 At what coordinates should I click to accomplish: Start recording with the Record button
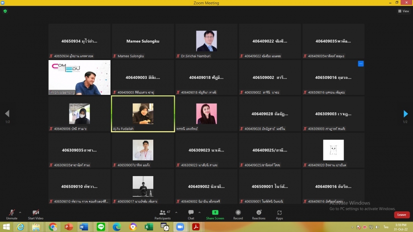pyautogui.click(x=238, y=213)
